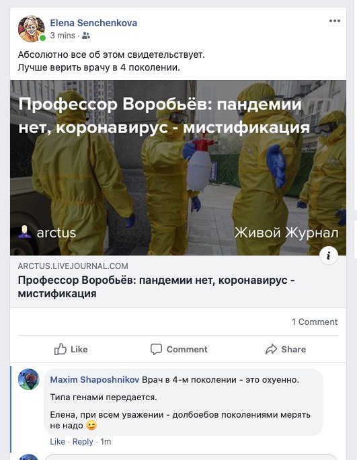The height and width of the screenshot is (460, 357).
Task: Click Elena Senchenkova's profile avatar
Action: 32,29
